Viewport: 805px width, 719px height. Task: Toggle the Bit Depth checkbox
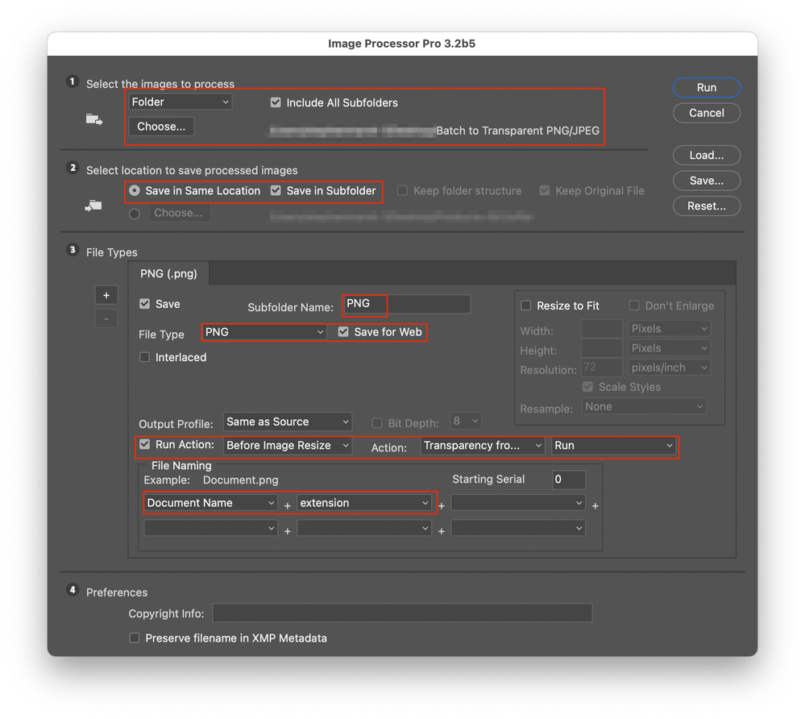pos(377,422)
